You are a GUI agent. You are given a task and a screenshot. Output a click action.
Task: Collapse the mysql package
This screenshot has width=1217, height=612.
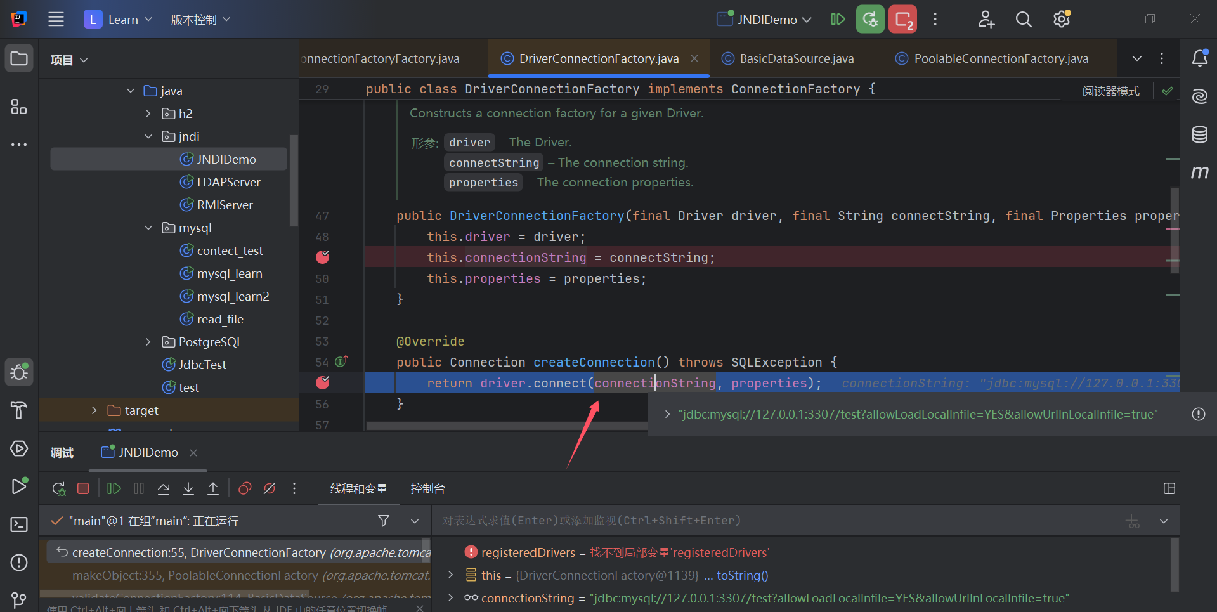(148, 228)
